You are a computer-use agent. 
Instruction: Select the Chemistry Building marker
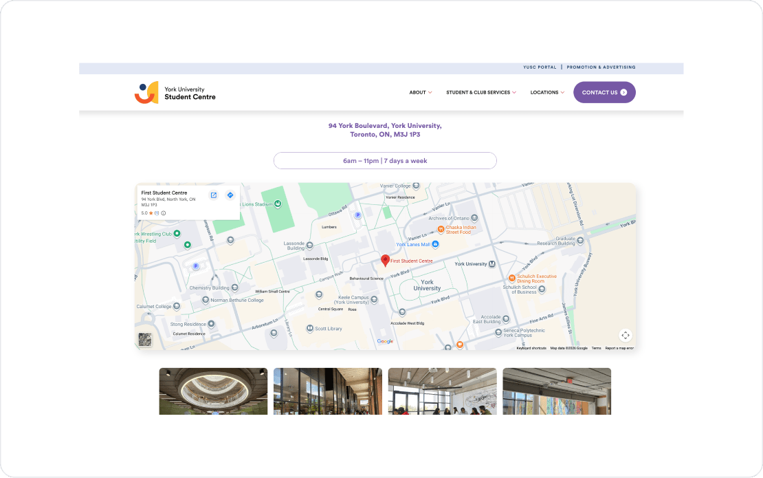[234, 287]
